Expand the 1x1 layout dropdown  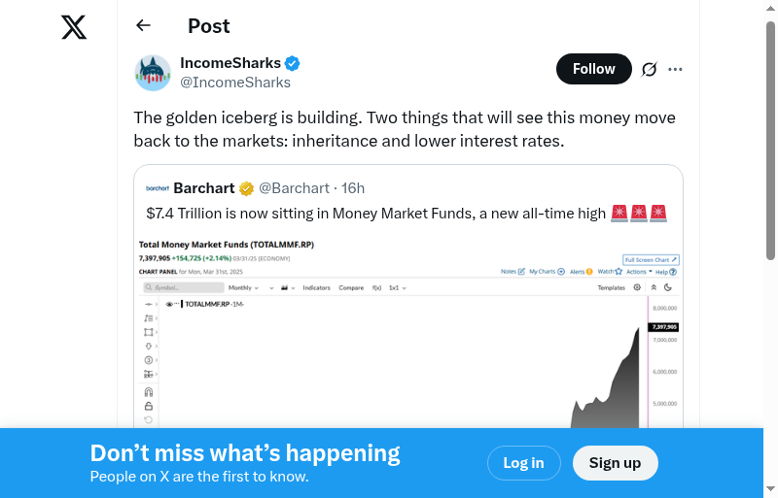[397, 288]
